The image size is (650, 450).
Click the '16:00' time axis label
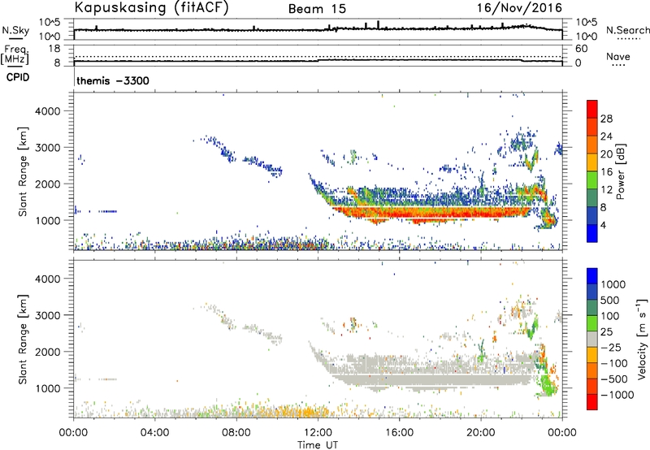point(400,433)
